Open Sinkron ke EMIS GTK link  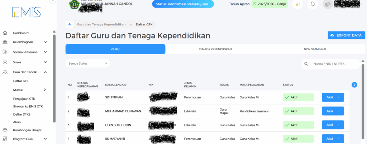[28, 106]
